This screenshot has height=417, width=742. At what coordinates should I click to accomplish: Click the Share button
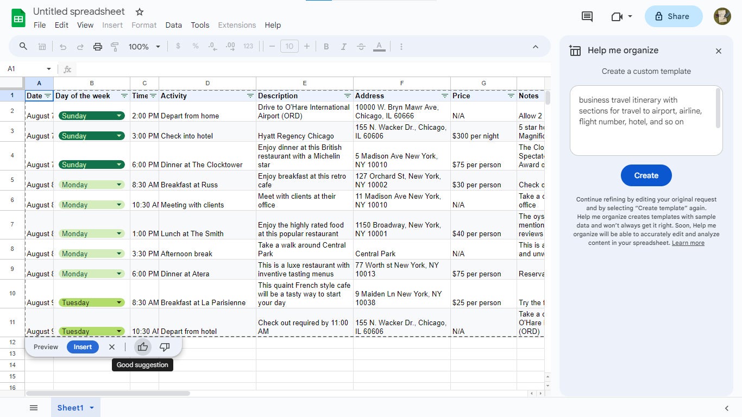(674, 16)
